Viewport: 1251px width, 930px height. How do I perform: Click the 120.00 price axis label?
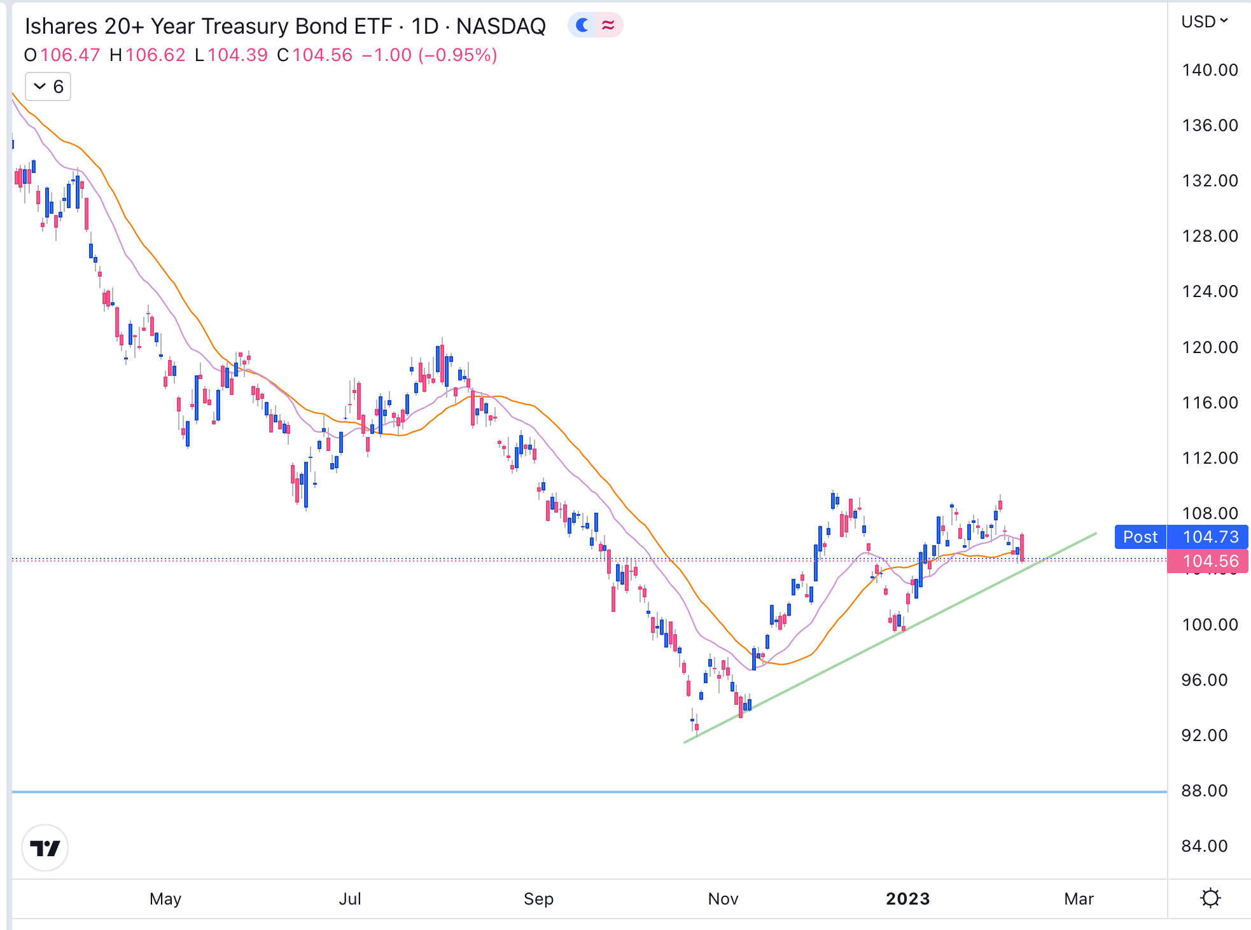pos(1210,347)
